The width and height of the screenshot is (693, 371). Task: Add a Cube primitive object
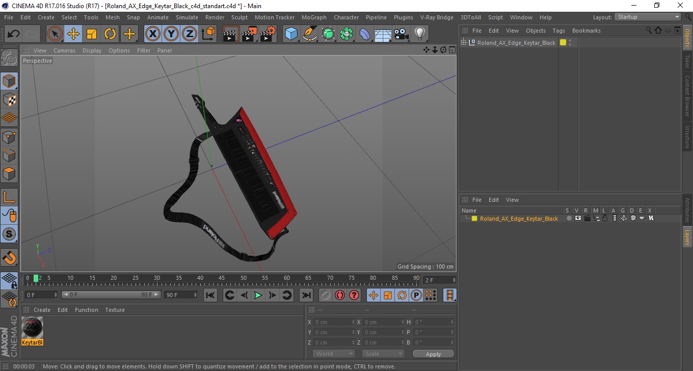(x=291, y=34)
